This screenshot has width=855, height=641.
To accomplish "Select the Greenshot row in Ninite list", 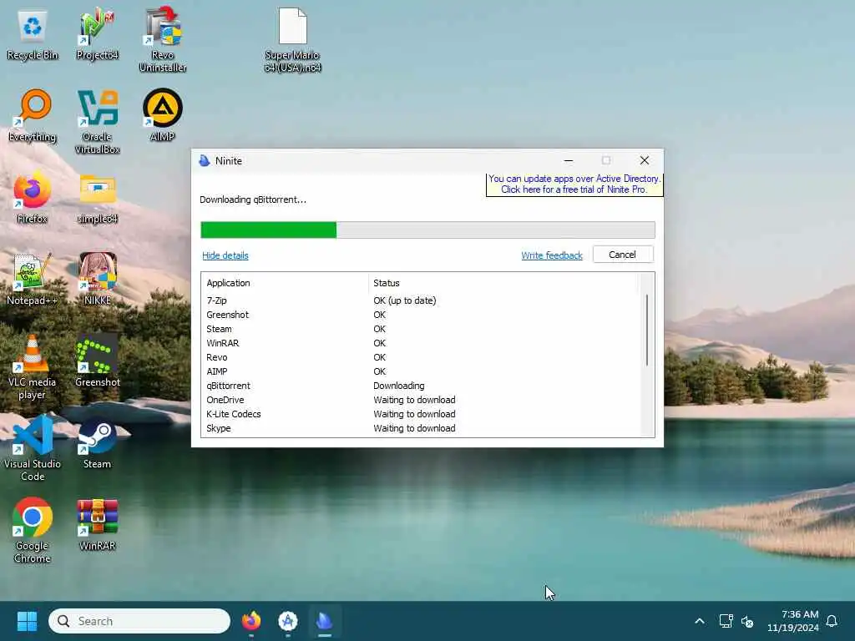I will click(419, 315).
